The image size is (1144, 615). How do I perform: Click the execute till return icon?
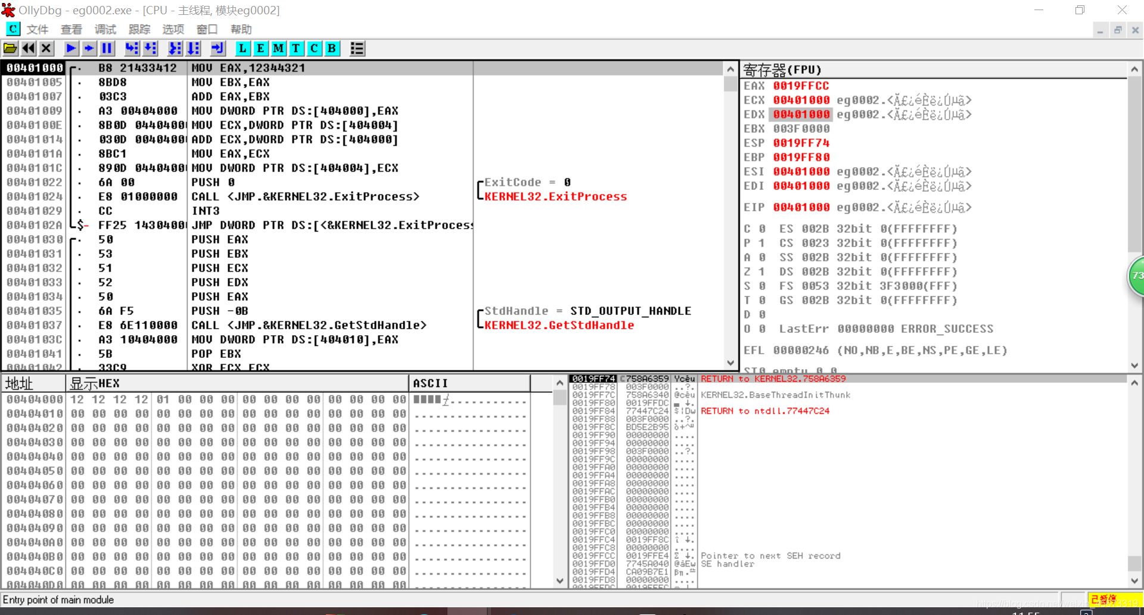coord(217,49)
